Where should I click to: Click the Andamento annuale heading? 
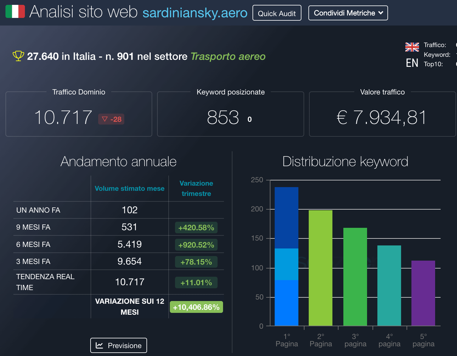point(119,162)
